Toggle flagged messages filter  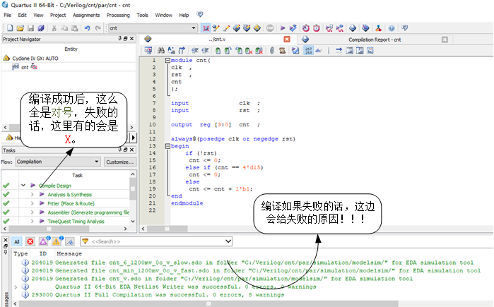coord(70,241)
